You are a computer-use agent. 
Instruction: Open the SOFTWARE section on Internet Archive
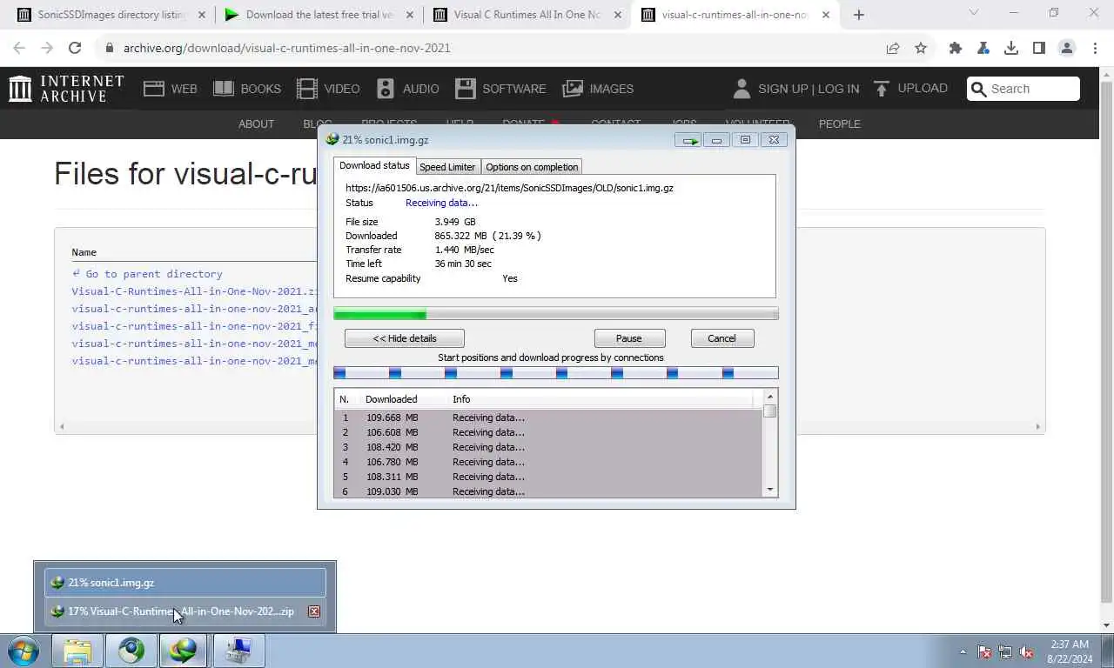pyautogui.click(x=500, y=88)
